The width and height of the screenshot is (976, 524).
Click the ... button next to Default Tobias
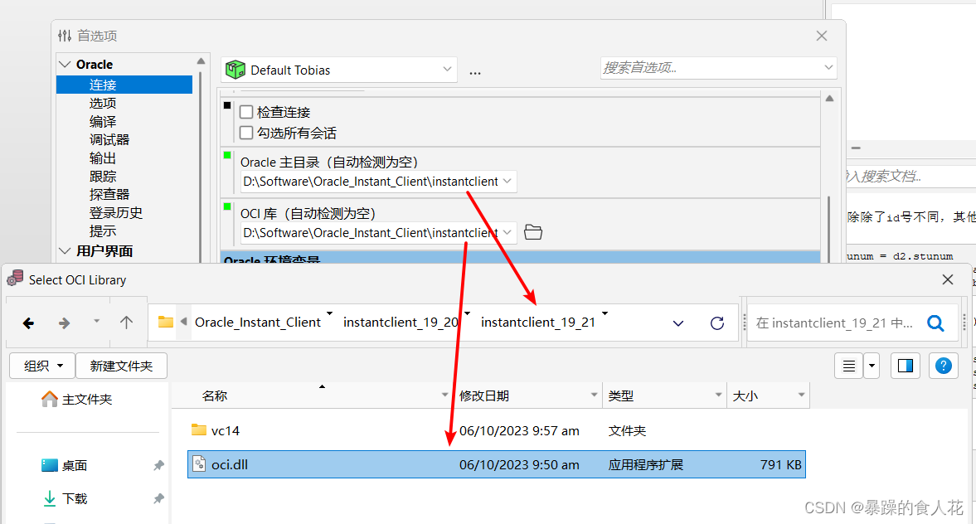[474, 72]
